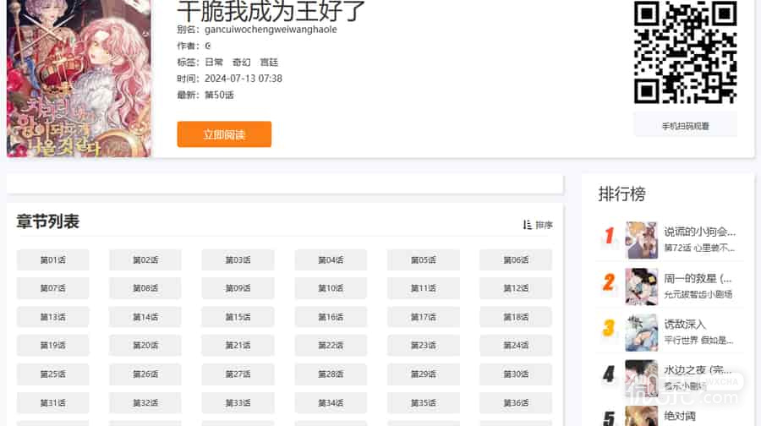Click chapter 第26话
This screenshot has height=426, width=761.
(x=145, y=374)
